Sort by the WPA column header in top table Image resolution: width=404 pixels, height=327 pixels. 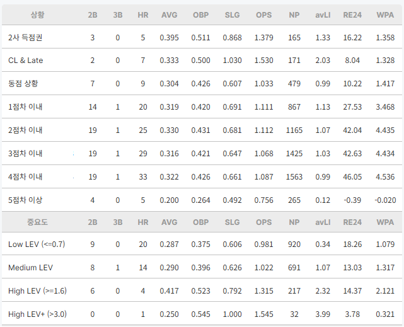385,15
